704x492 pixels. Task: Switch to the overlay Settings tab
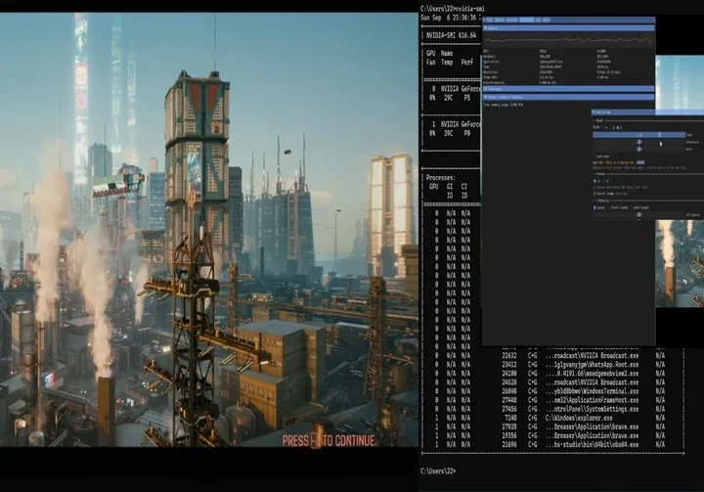click(x=512, y=20)
